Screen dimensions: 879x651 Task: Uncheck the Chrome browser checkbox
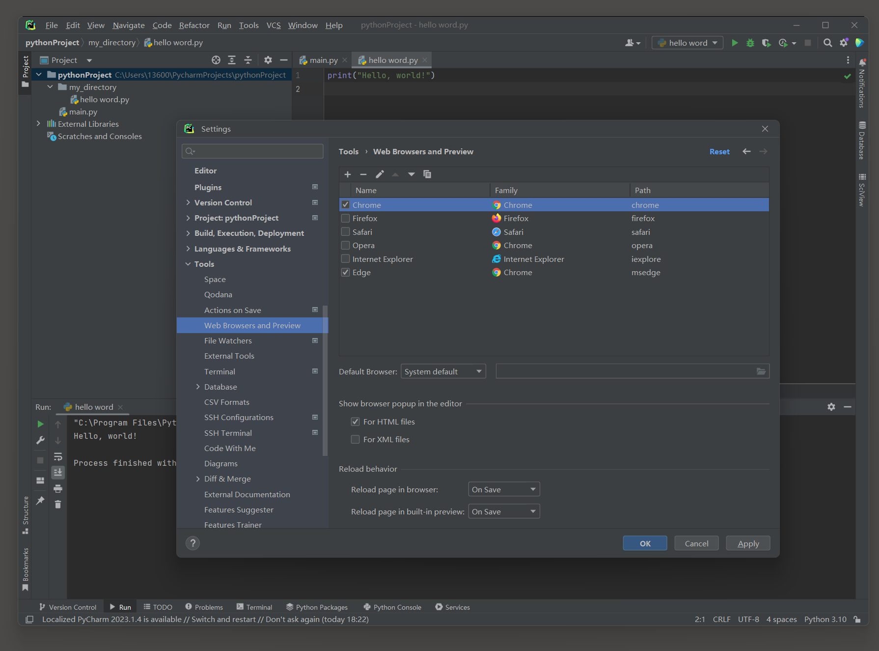point(346,205)
